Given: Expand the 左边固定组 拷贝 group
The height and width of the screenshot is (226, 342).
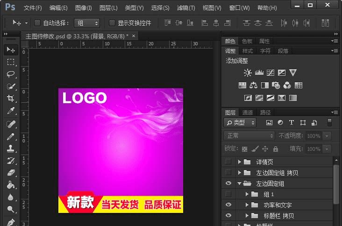Looking at the screenshot, I should click(x=240, y=173).
